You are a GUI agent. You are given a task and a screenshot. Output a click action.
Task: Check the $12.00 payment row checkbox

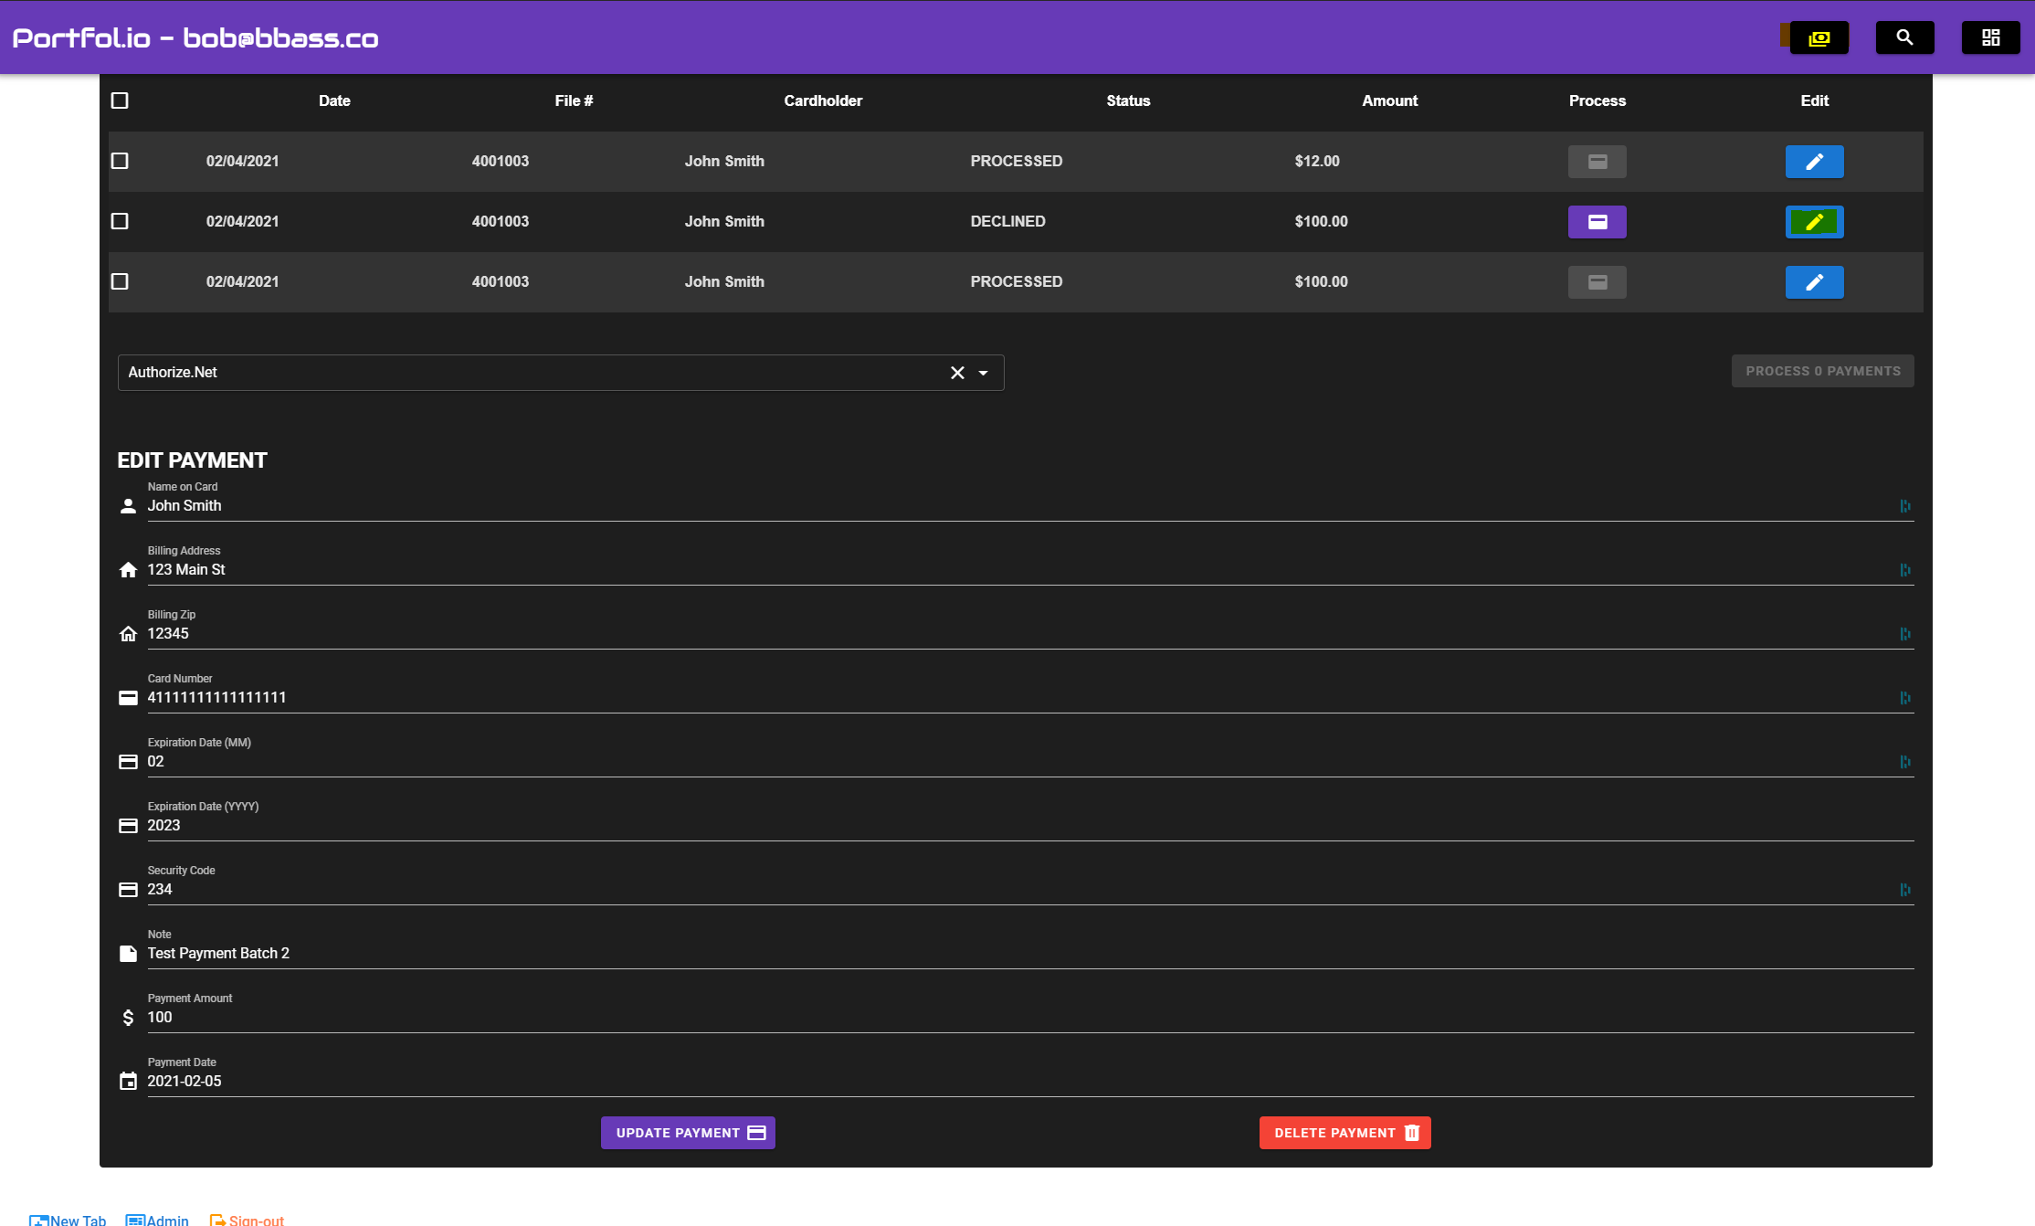120,161
